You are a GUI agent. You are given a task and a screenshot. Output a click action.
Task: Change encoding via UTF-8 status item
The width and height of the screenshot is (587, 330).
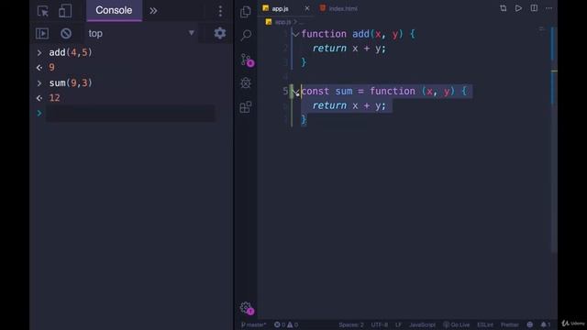[379, 324]
